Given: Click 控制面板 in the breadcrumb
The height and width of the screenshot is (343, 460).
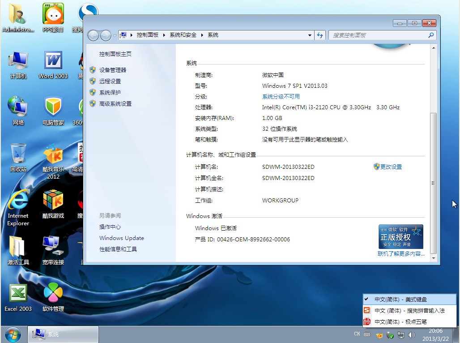Looking at the screenshot, I should point(148,35).
